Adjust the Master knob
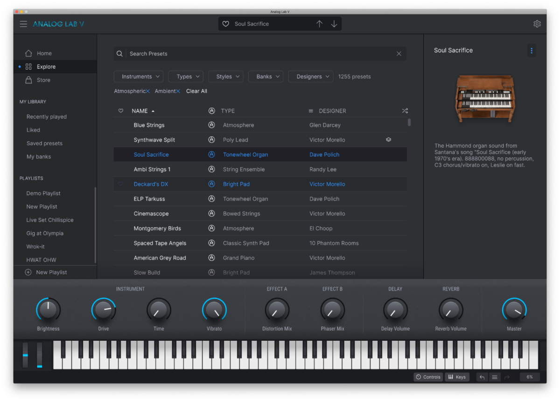 click(514, 309)
